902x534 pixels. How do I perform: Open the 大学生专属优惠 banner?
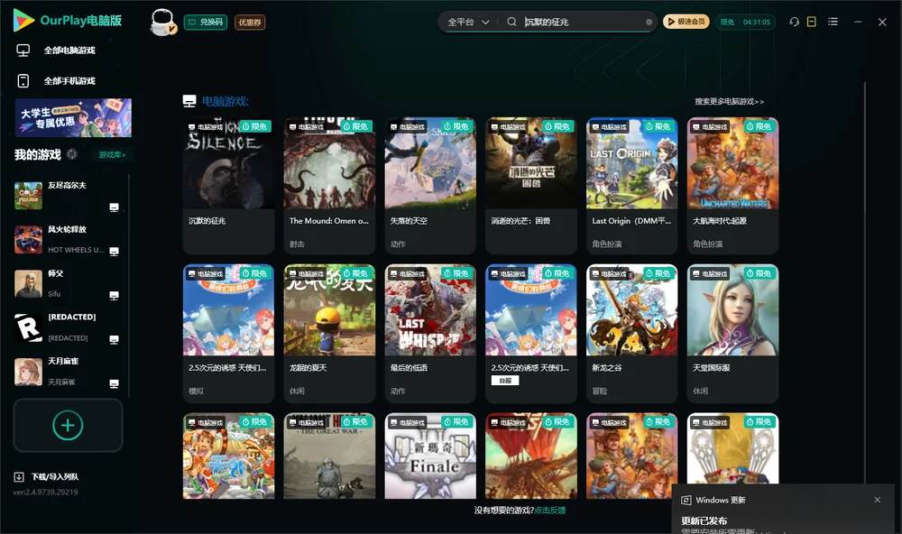pyautogui.click(x=74, y=118)
